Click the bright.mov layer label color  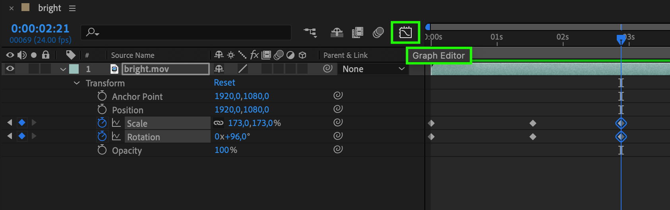(74, 69)
